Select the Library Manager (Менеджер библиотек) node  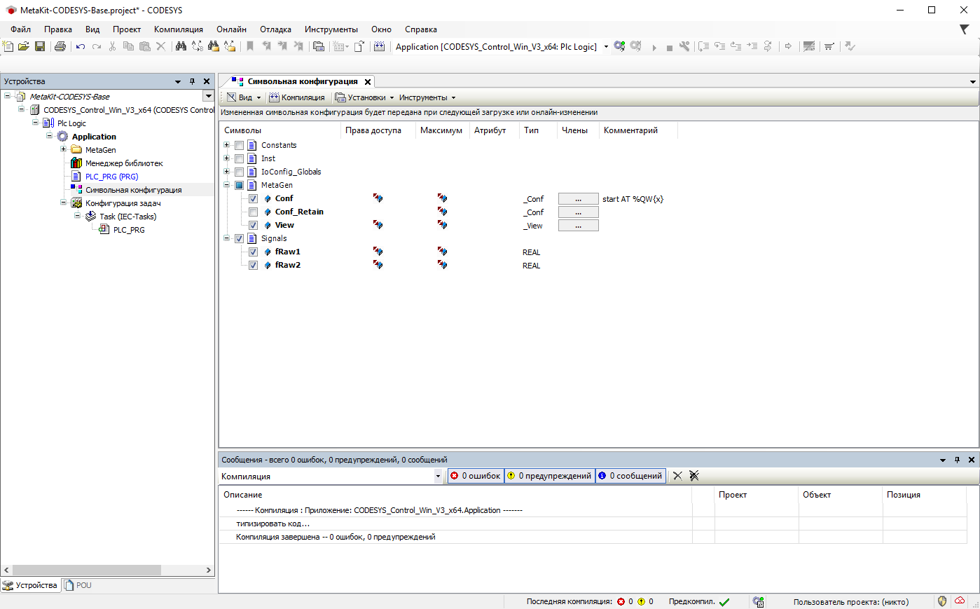[123, 163]
